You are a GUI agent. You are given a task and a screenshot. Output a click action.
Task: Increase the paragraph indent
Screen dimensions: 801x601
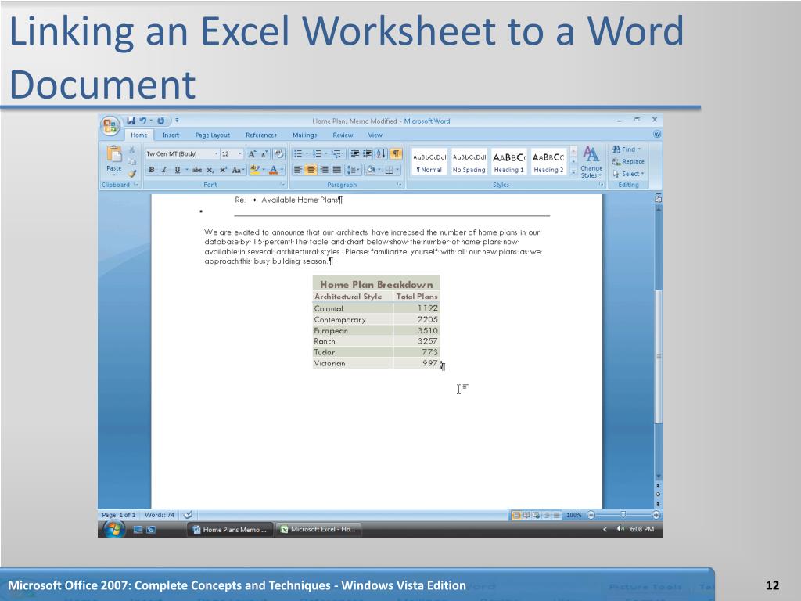pyautogui.click(x=367, y=154)
